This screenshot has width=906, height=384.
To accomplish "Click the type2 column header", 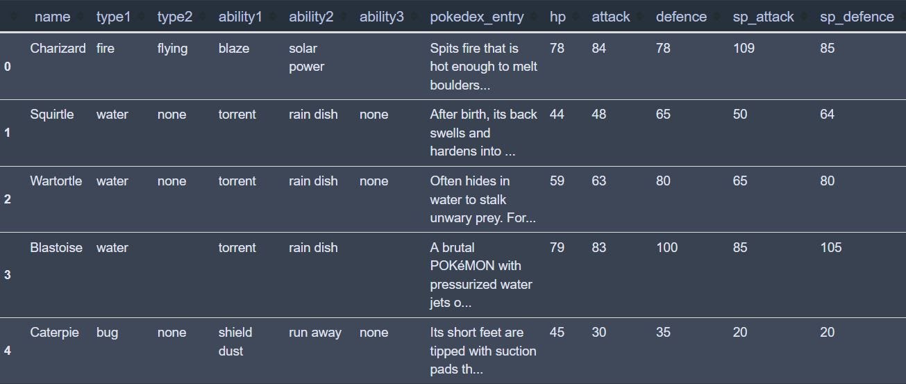I will click(174, 17).
